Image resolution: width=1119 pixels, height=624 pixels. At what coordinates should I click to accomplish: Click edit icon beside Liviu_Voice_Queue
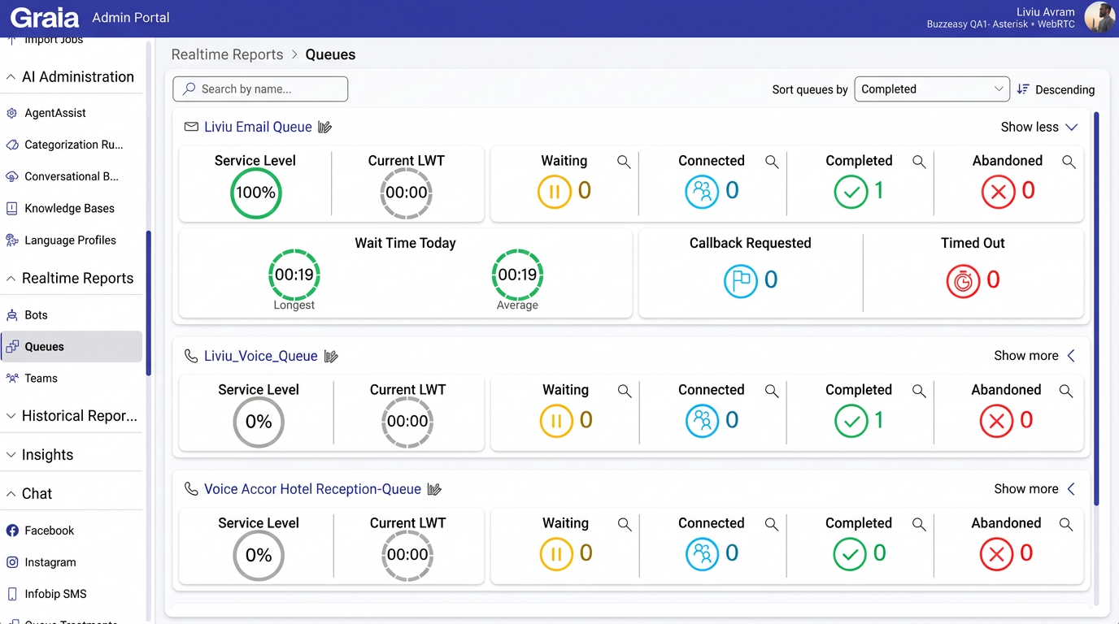[330, 356]
